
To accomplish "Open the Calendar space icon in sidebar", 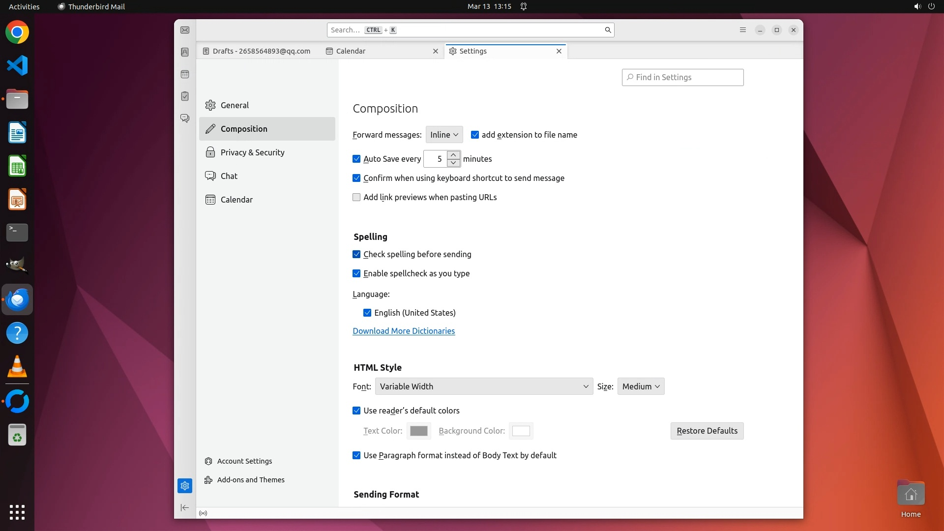I will click(x=185, y=74).
